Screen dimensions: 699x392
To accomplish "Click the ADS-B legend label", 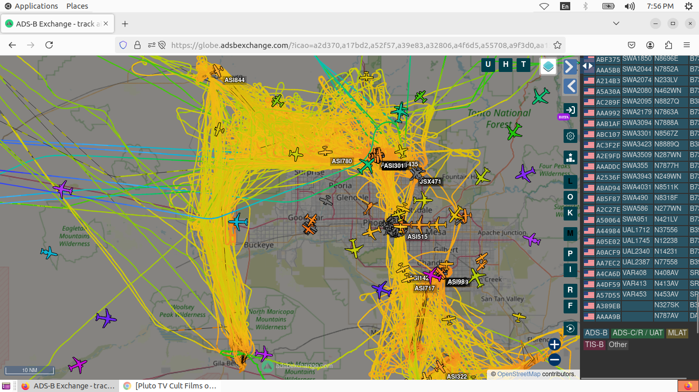I will click(x=596, y=333).
